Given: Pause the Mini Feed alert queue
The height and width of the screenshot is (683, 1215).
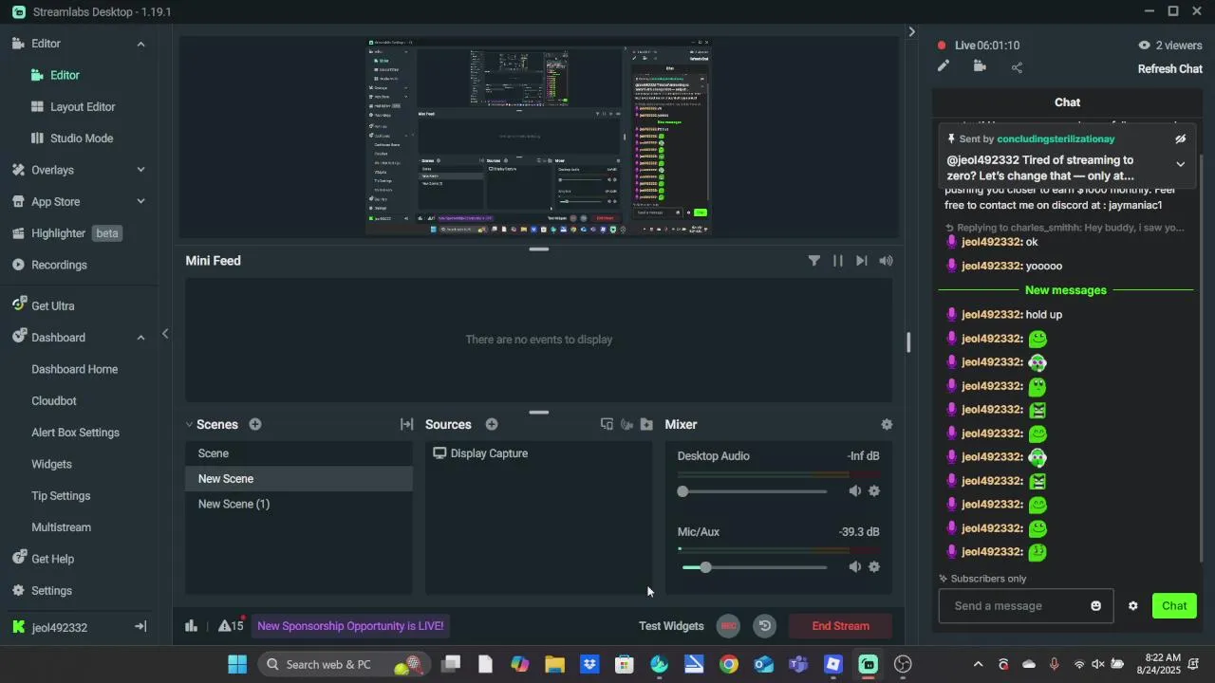Looking at the screenshot, I should pos(838,261).
